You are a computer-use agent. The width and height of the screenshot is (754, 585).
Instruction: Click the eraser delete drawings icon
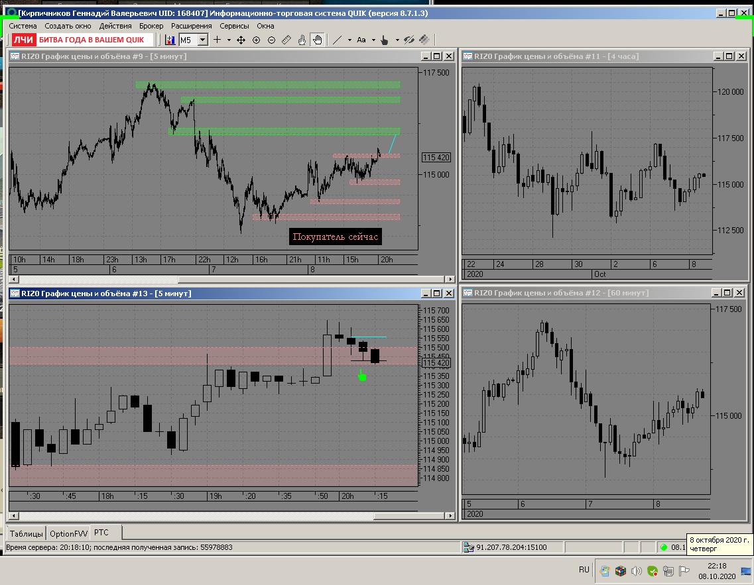424,40
